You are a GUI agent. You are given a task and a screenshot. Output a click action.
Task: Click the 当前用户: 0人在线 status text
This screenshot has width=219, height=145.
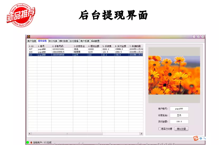point(42,142)
